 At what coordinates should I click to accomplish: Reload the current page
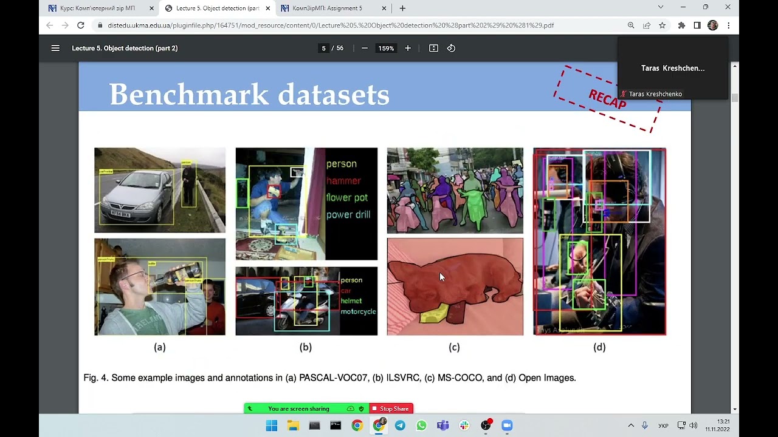pos(80,25)
